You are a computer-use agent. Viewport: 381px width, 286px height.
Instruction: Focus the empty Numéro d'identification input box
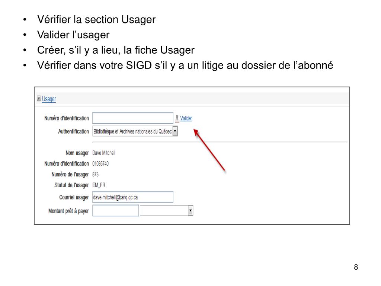pos(133,118)
